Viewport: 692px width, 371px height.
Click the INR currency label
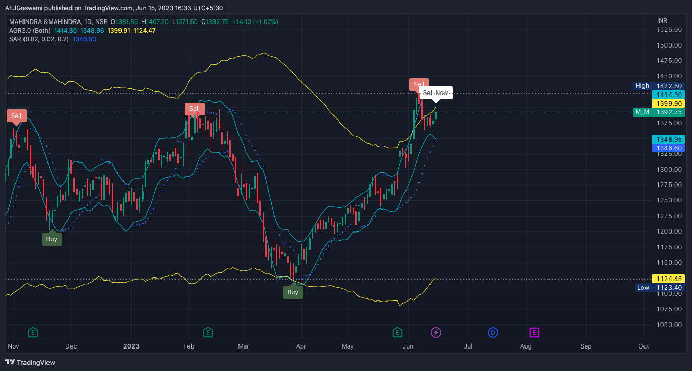(x=662, y=21)
